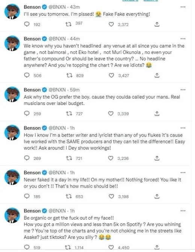Like the tweet with 3,427 likes

coord(111,75)
